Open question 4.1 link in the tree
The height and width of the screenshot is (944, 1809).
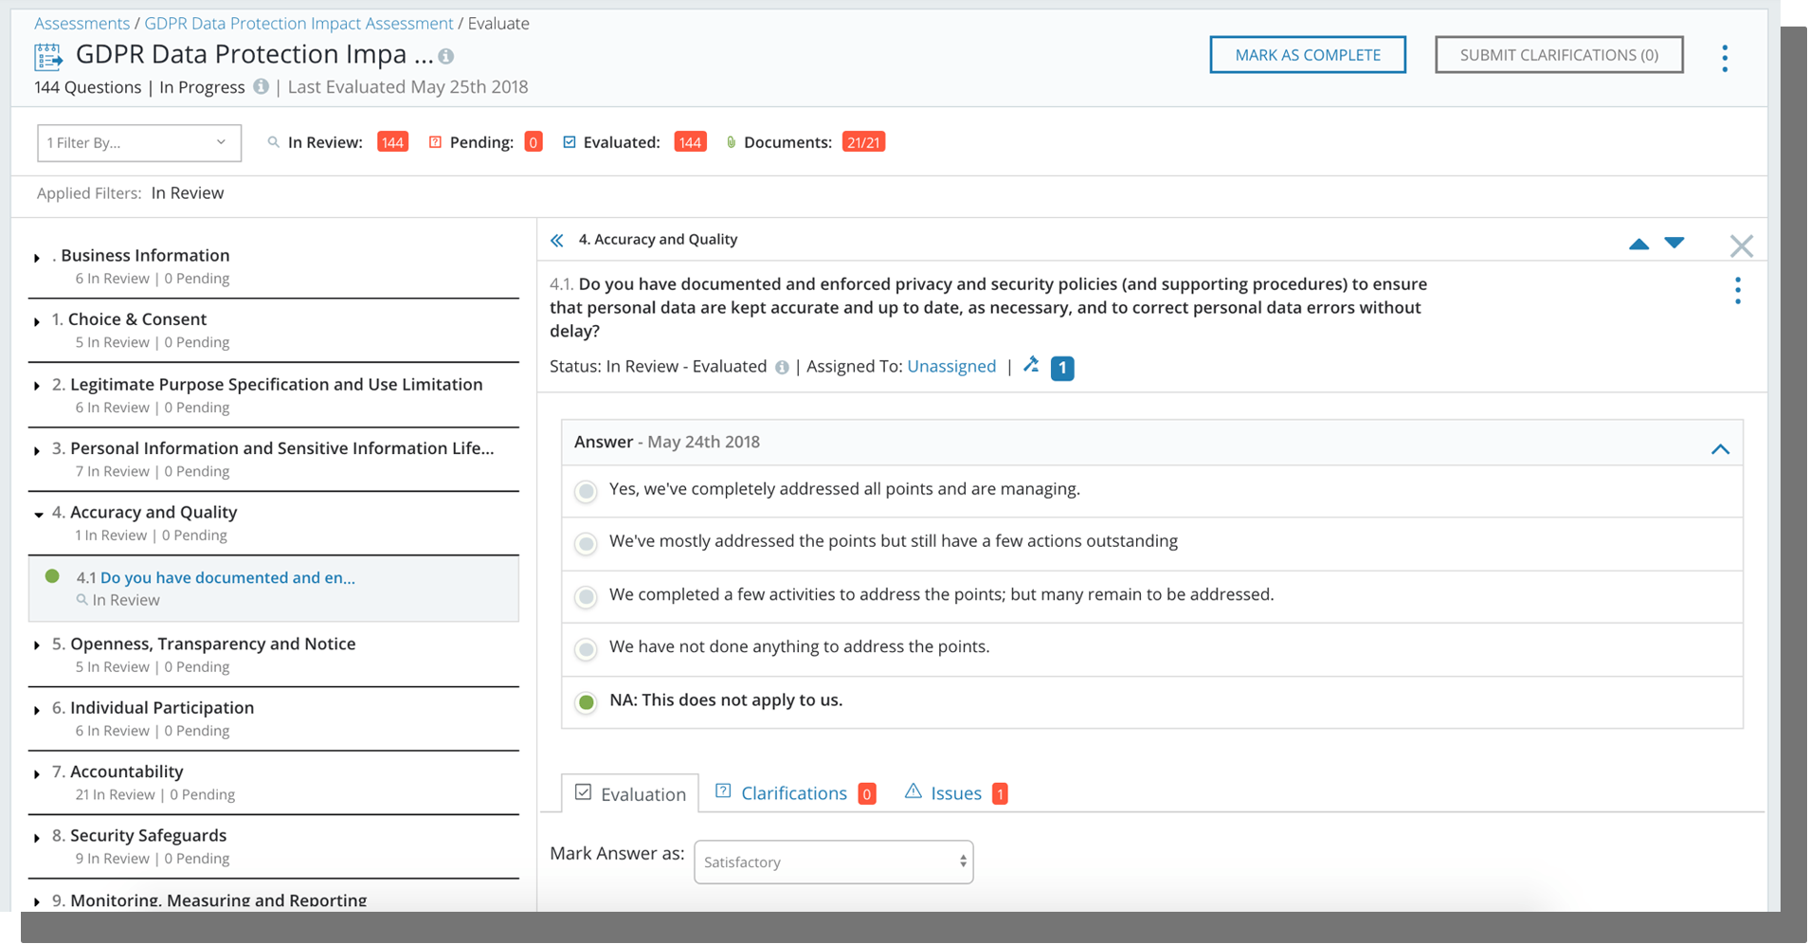[x=227, y=577]
